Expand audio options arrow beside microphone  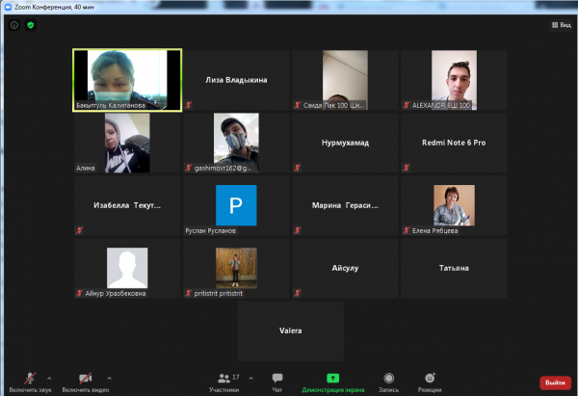coord(53,378)
